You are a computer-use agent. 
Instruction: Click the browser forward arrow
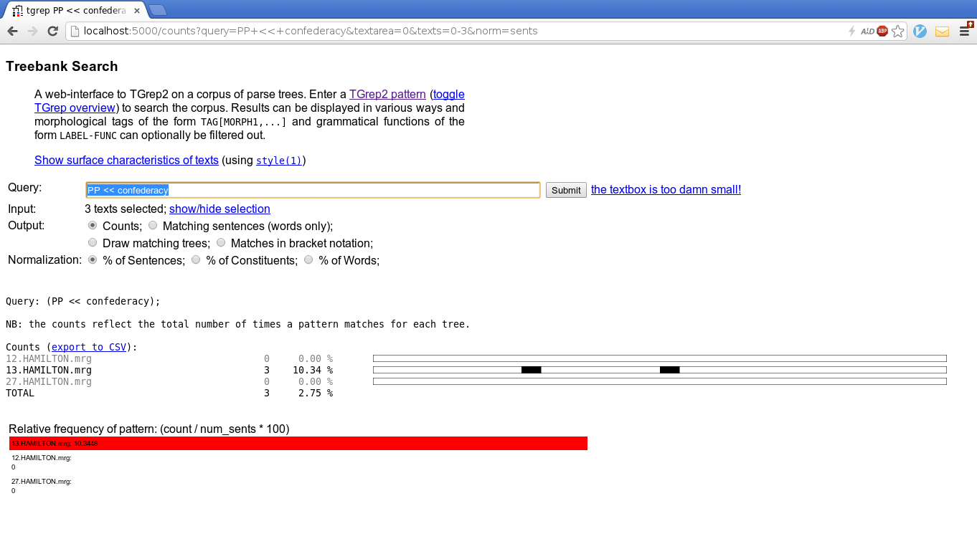pyautogui.click(x=32, y=31)
